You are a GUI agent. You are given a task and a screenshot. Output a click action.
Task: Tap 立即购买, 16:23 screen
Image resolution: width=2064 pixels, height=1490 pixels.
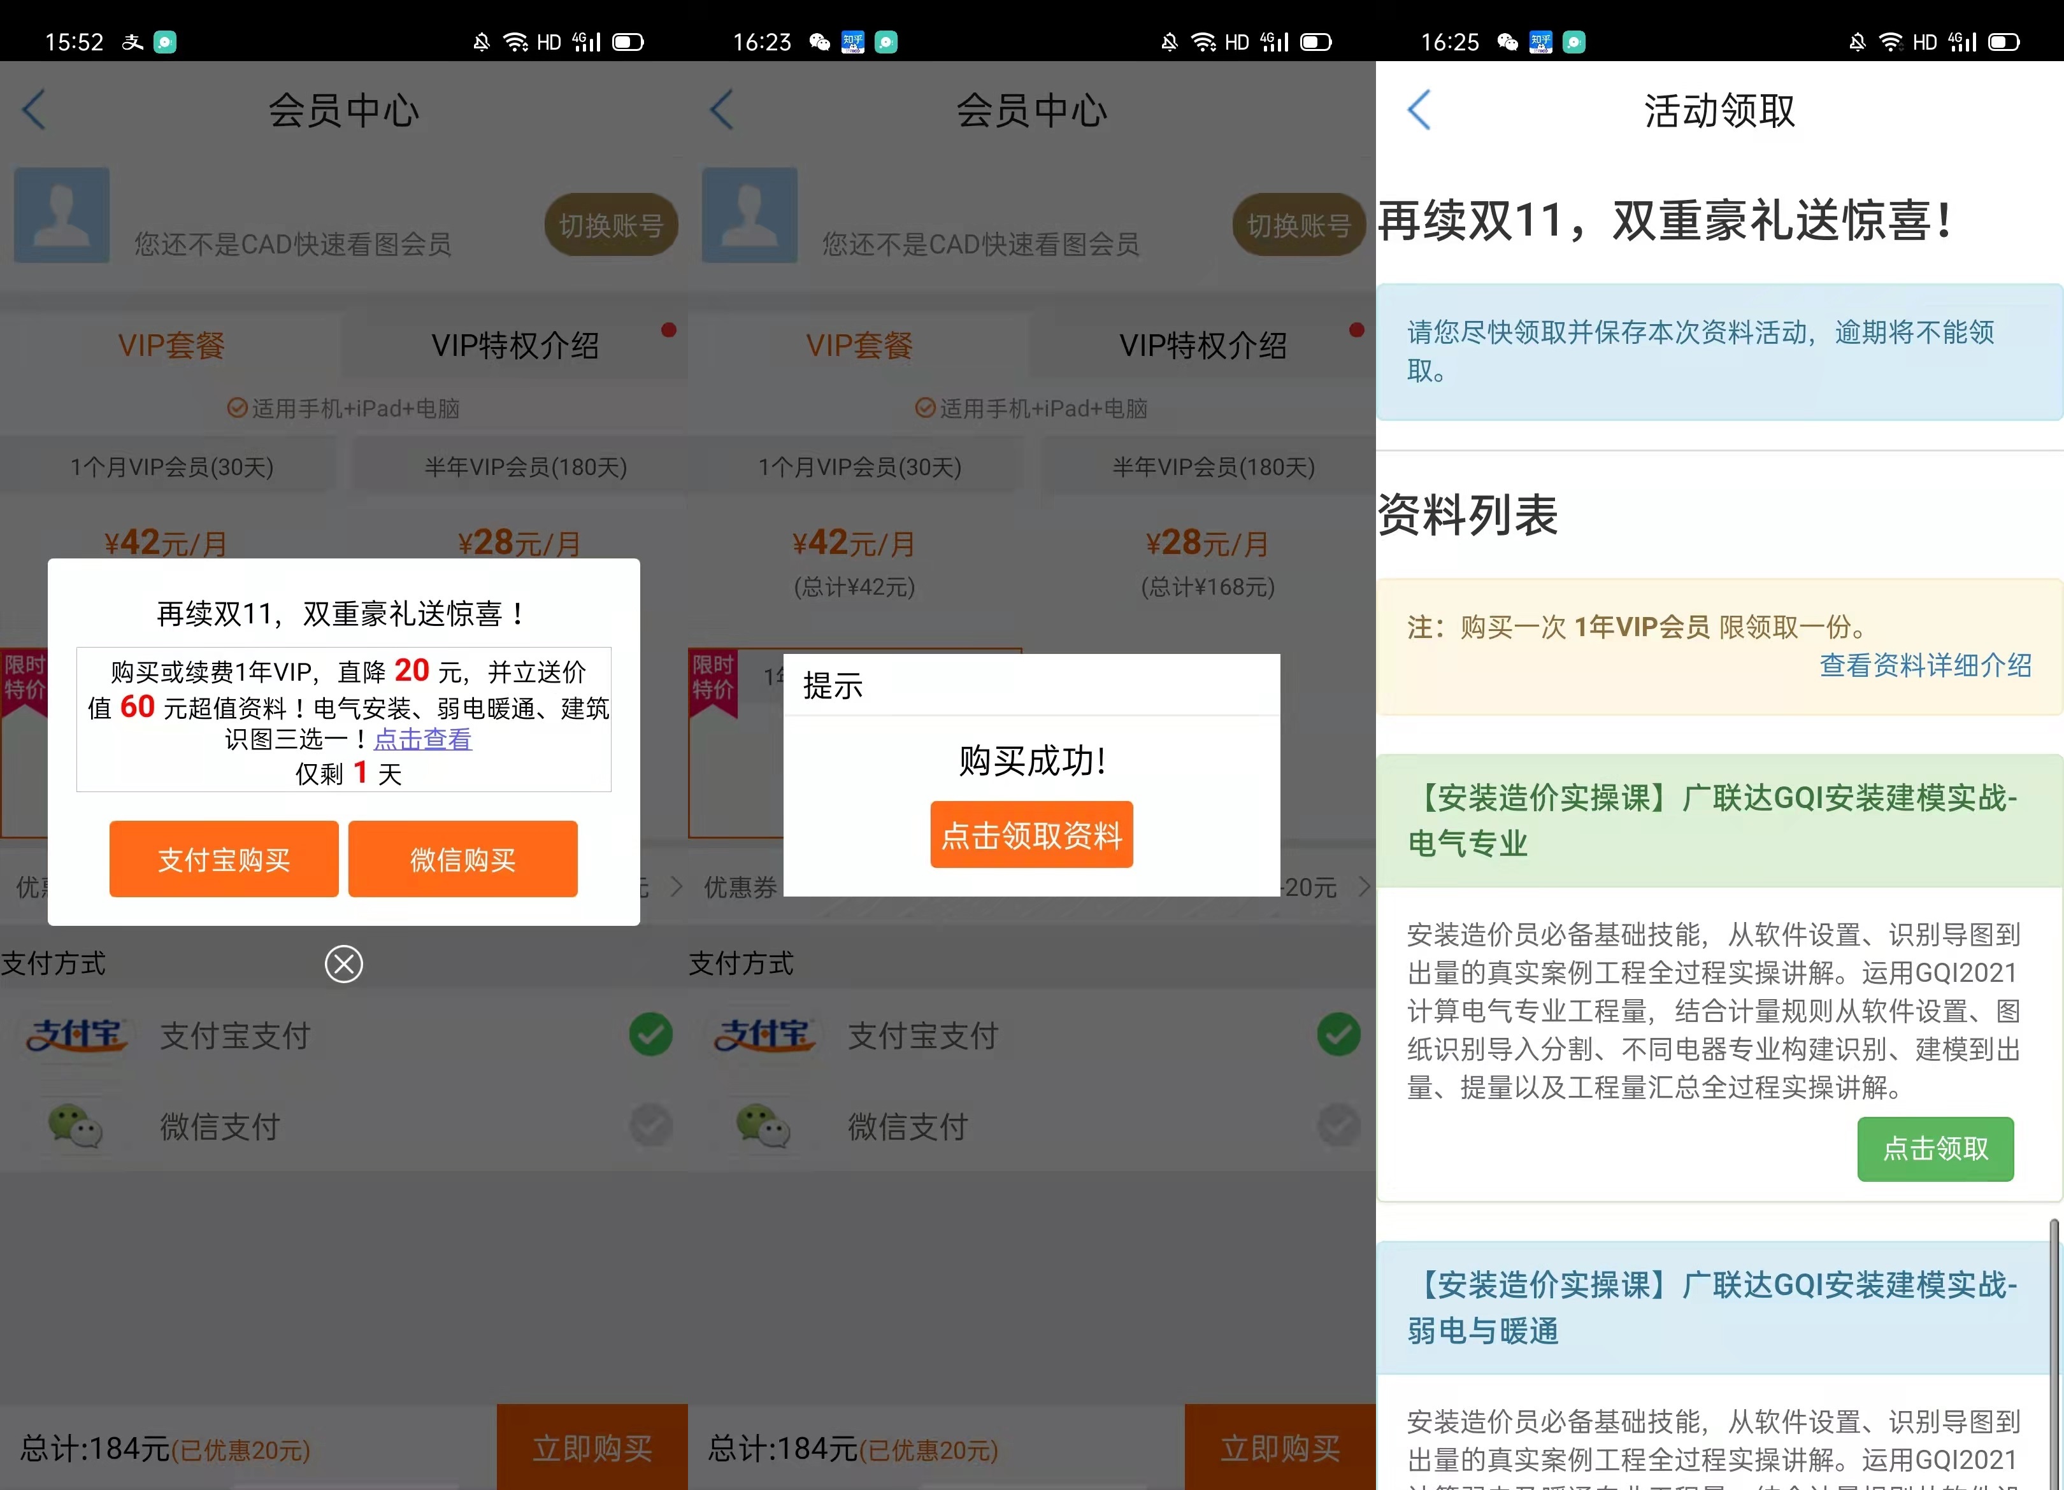[1280, 1447]
